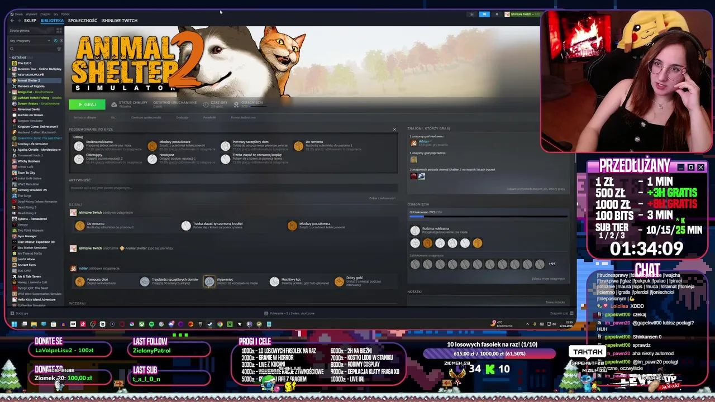Click Dodaj grę at bottom left
The image size is (715, 402).
click(x=20, y=313)
